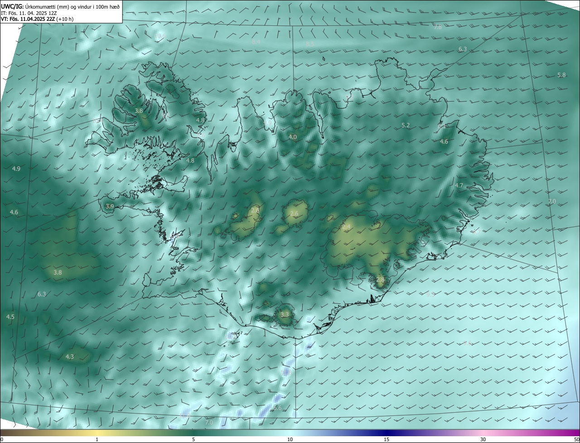Image resolution: width=580 pixels, height=443 pixels.
Task: Click the color scale tick labeled 1
Action: coord(97,439)
